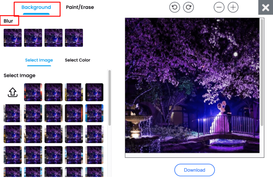This screenshot has width=273, height=179.
Task: Click the undo circular arrow icon
Action: coord(175,8)
